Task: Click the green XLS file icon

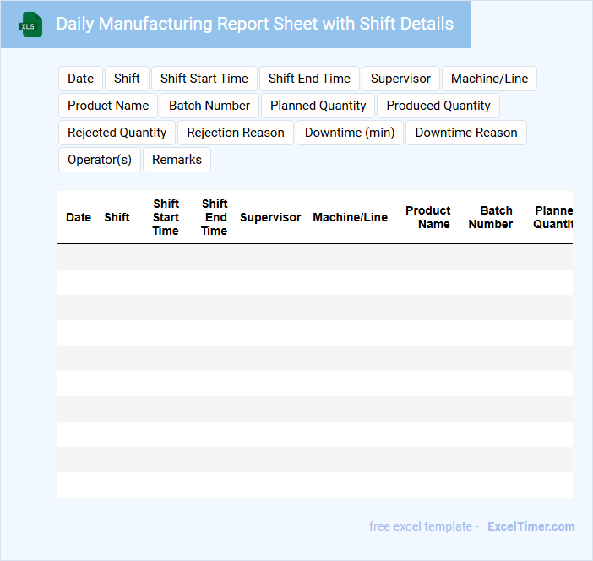Action: [30, 25]
